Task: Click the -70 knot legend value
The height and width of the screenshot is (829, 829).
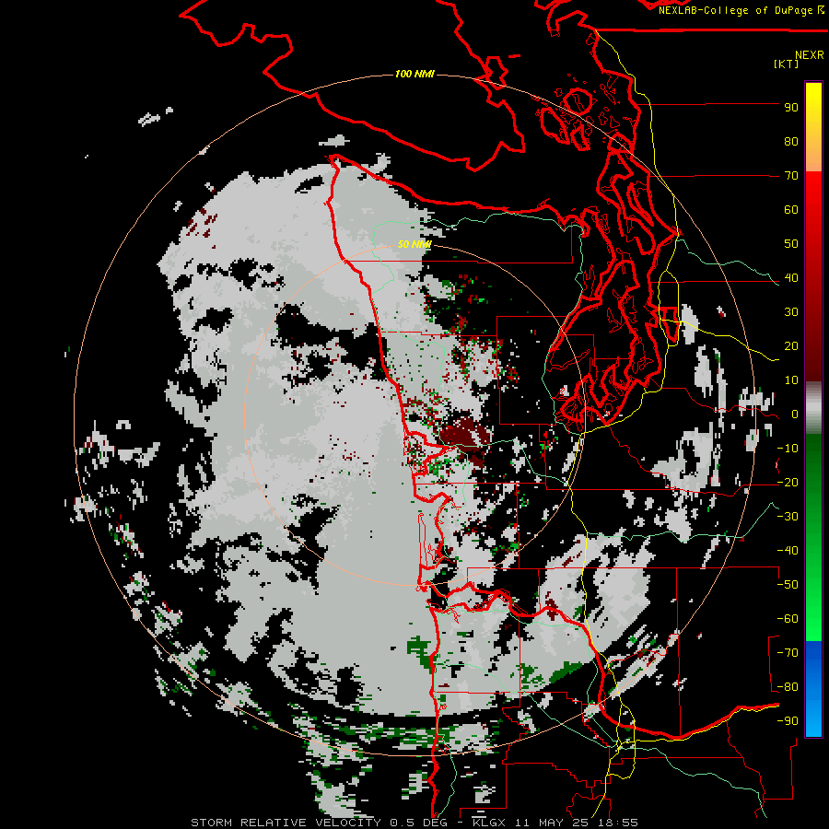Action: [x=788, y=653]
